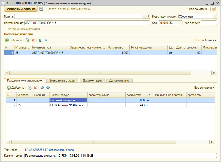Viewport: 221px width, 162px height.
Task: Move row down in Исходные комплектующие toolbar
Action: [48, 88]
